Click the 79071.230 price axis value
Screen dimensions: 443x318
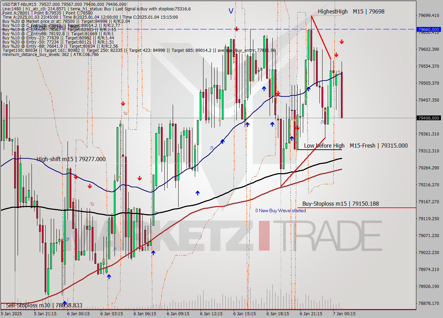(429, 236)
